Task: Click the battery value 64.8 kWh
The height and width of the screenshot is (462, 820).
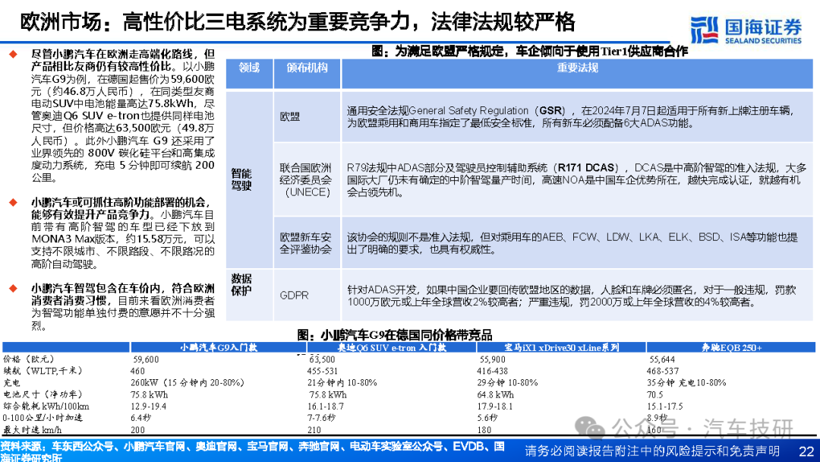Action: tap(495, 394)
